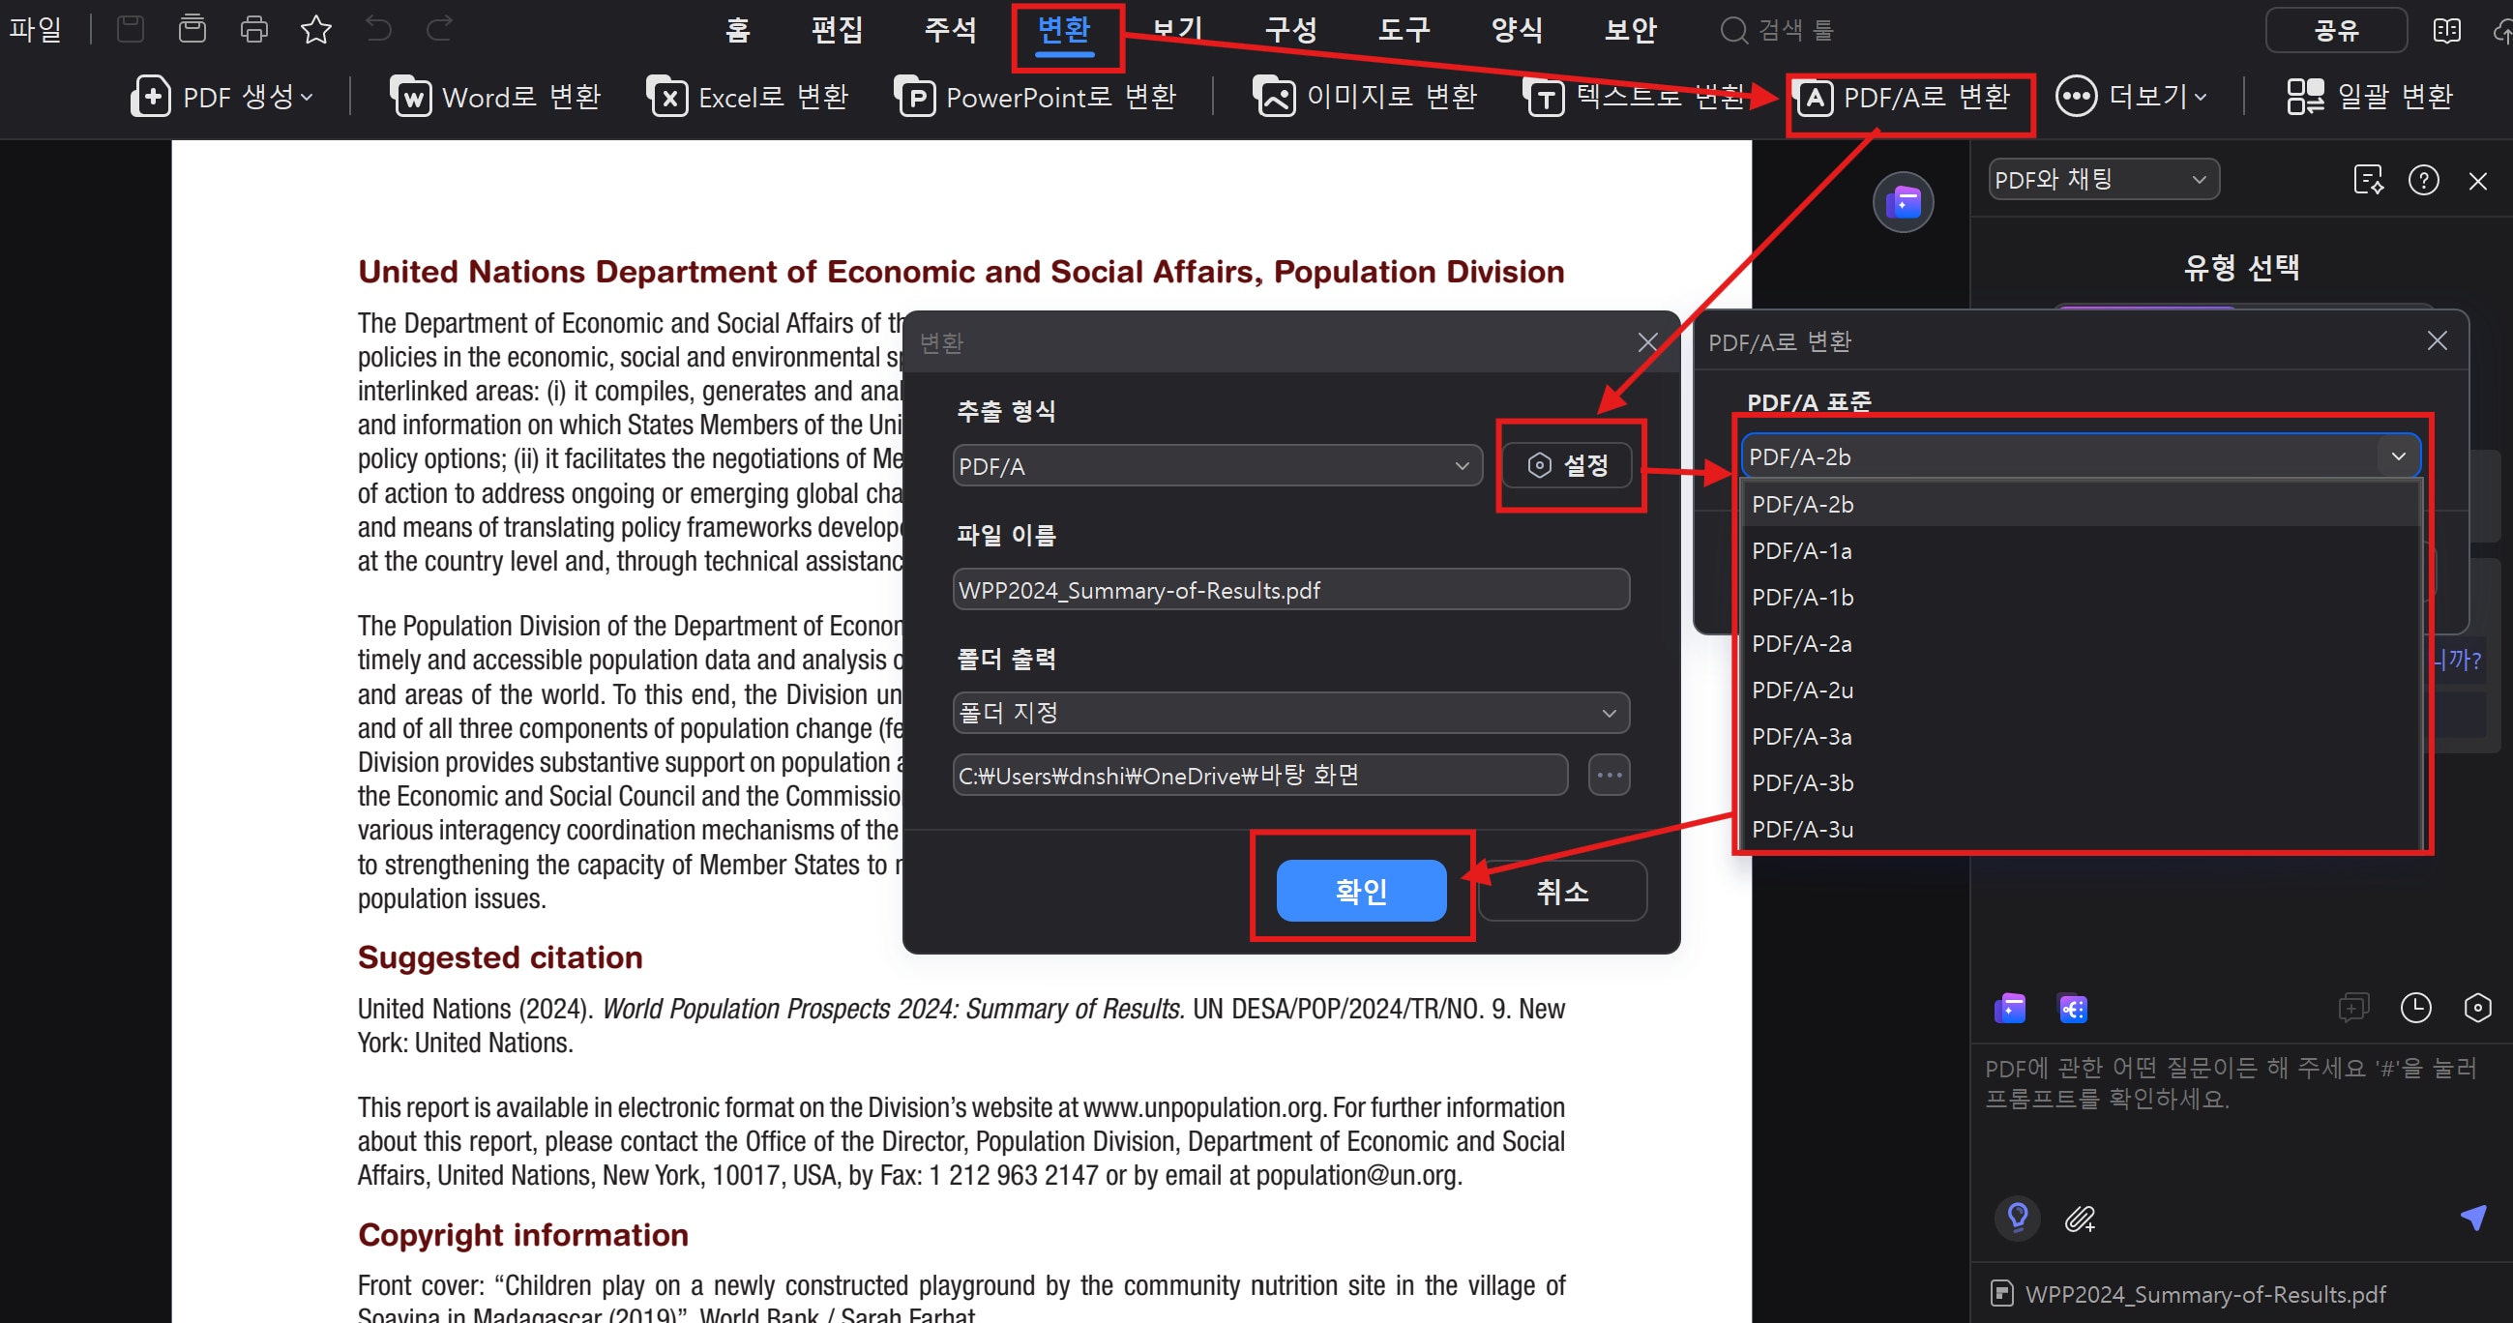This screenshot has width=2513, height=1323.
Task: Click the browse folder ellipsis button
Action: pyautogui.click(x=1609, y=775)
